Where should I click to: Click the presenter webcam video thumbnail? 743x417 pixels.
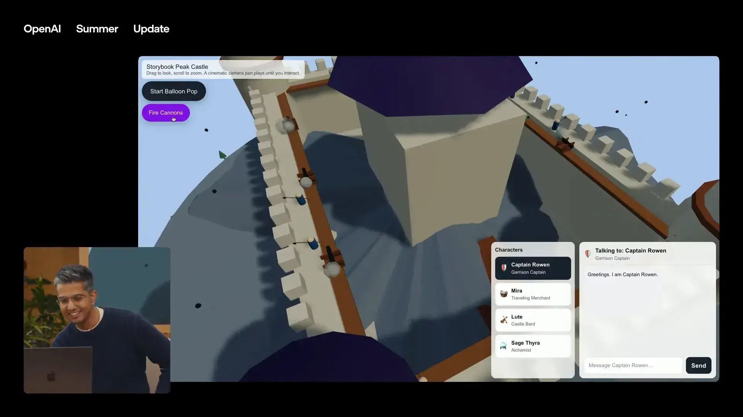click(97, 320)
